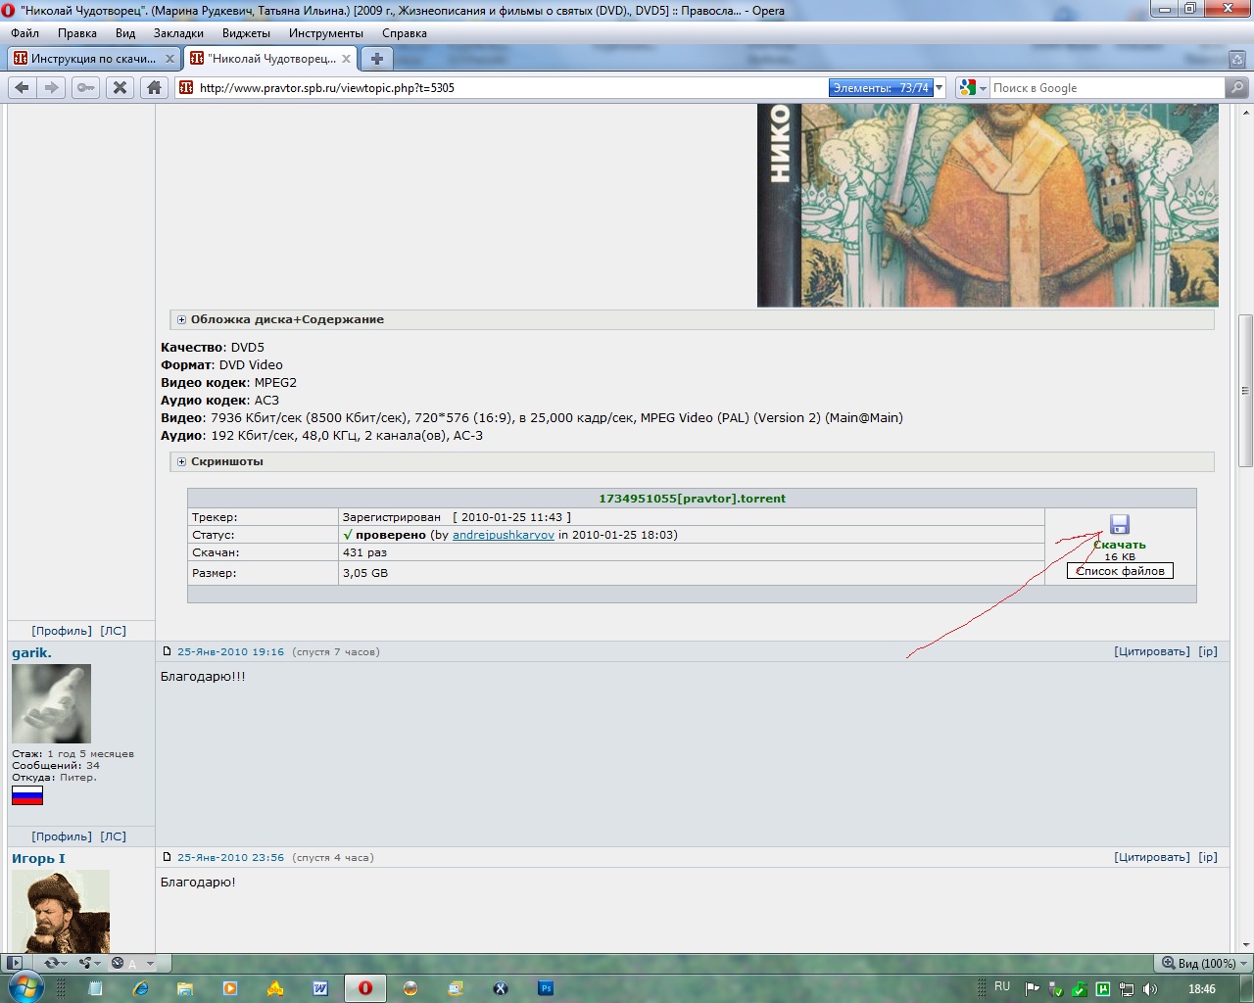The image size is (1254, 1003).
Task: Open Windows Media Player taskbar icon
Action: [230, 988]
